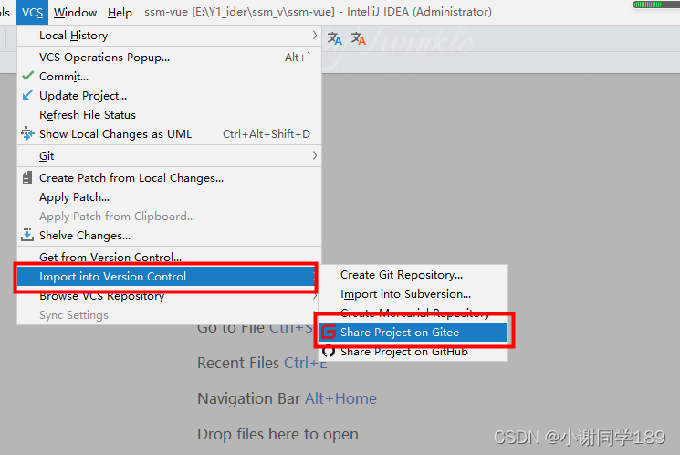Expand the Git submenu arrow
The image size is (680, 455).
[x=315, y=155]
